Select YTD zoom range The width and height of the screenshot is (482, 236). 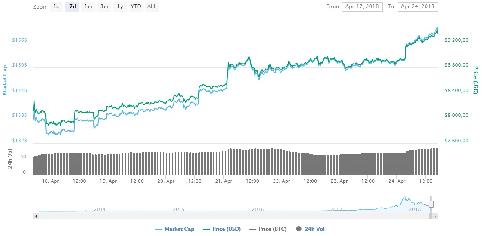136,7
